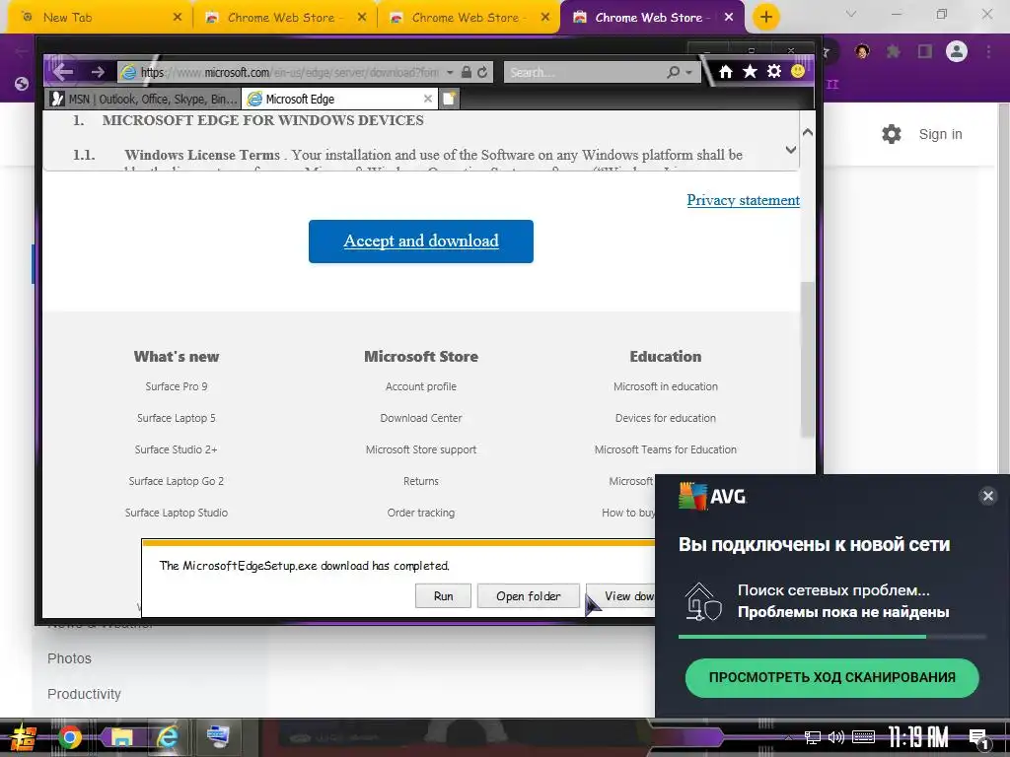Open the Download Center link
The height and width of the screenshot is (757, 1010).
(420, 418)
